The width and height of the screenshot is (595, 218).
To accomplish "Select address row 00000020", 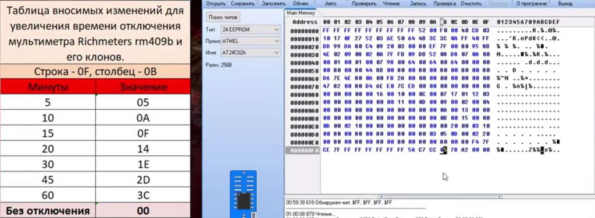I will click(x=305, y=46).
